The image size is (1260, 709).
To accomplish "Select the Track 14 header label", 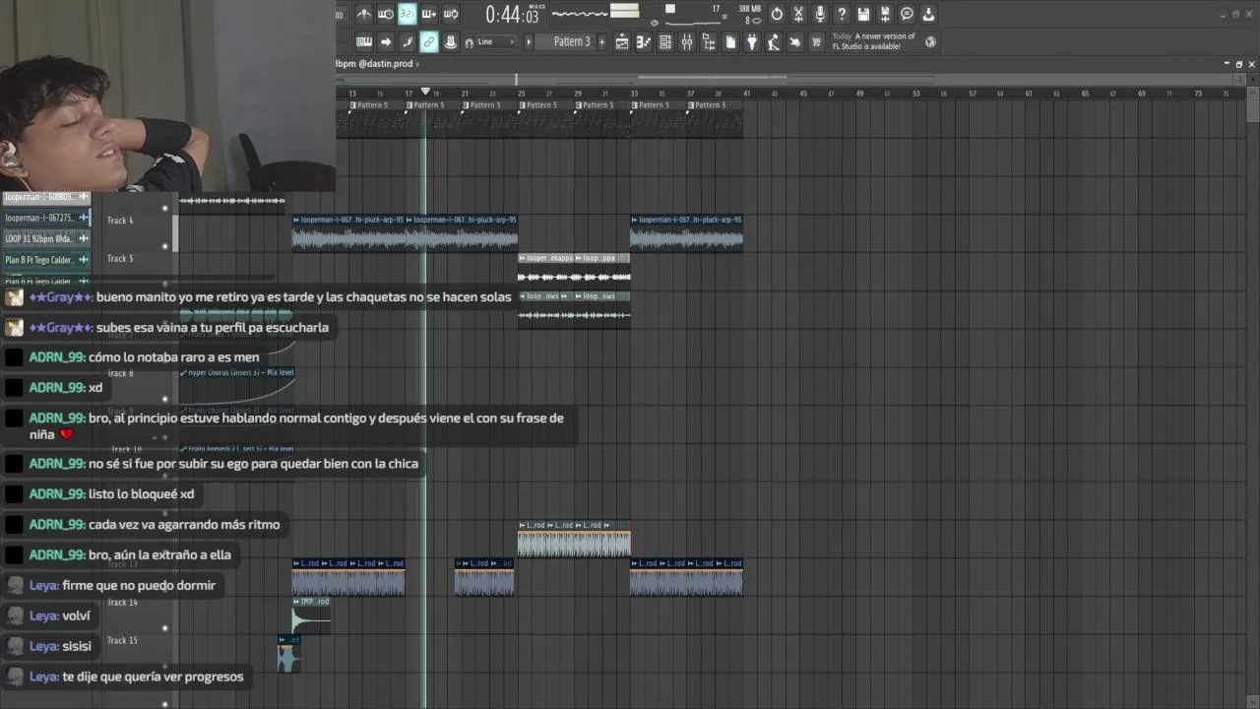I will (x=122, y=603).
